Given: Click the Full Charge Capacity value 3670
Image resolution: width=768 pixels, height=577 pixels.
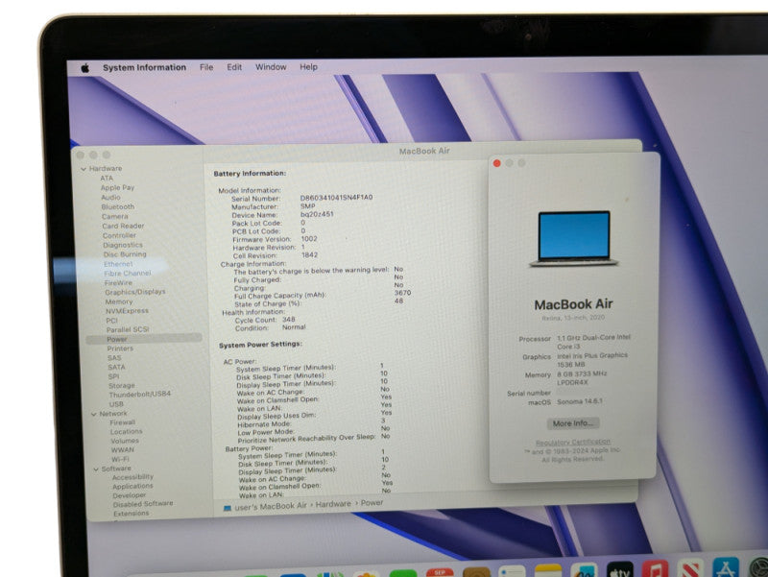Looking at the screenshot, I should coord(402,293).
